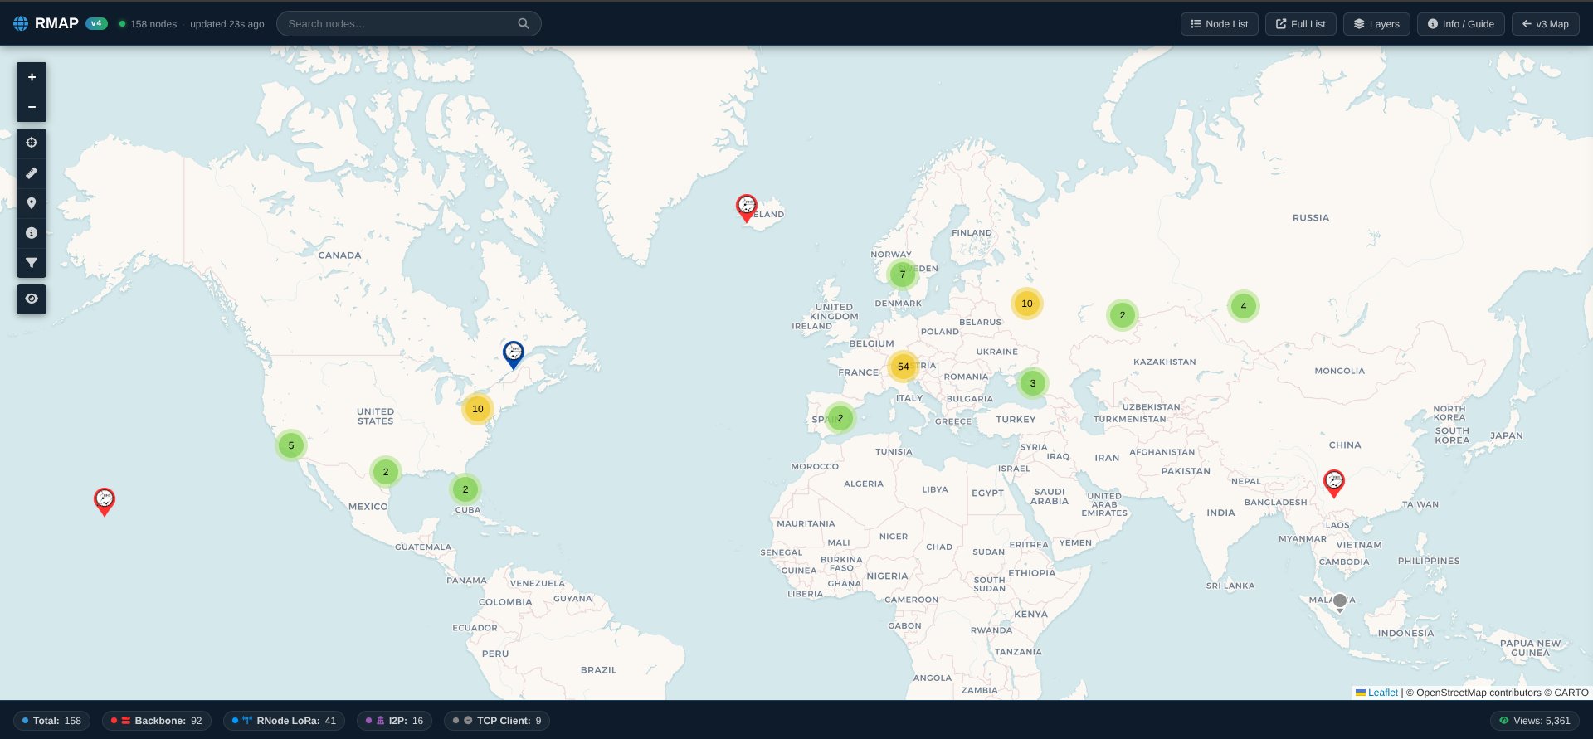Expand the 10-node cluster in eastern US
The width and height of the screenshot is (1593, 739).
pos(478,409)
